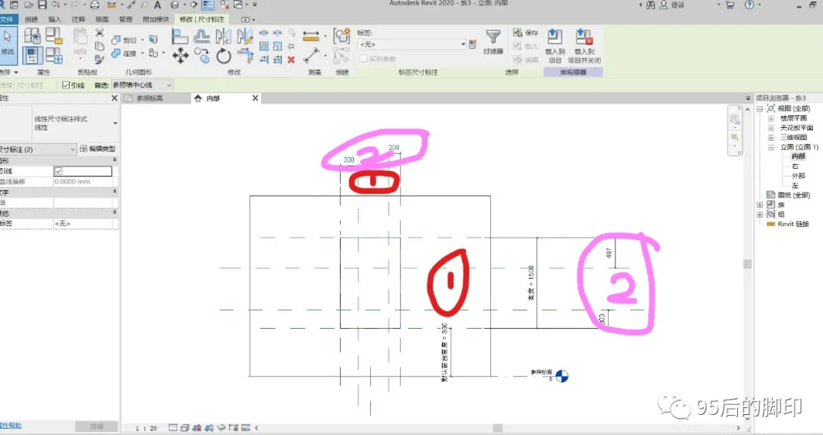823x435 pixels.
Task: Toggle the 引线 checkbox in Properties panel
Action: click(58, 171)
